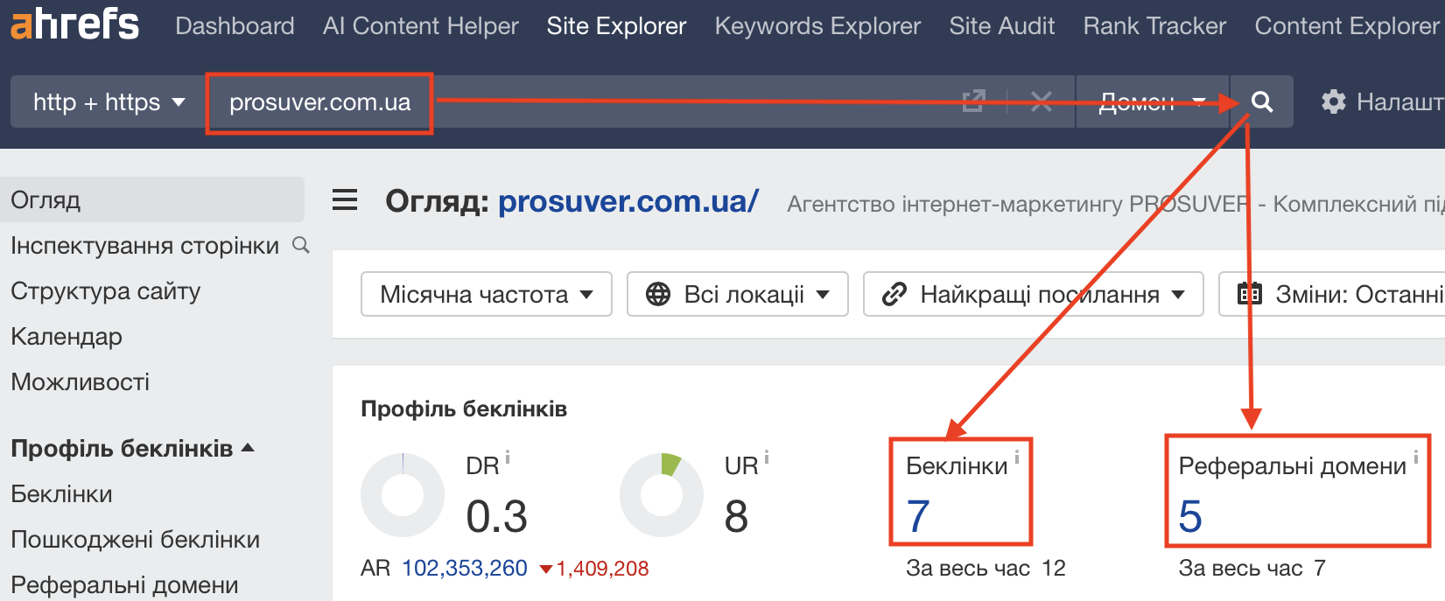Open Структура сайту in sidebar
Screen dimensions: 1445x601
[x=105, y=290]
